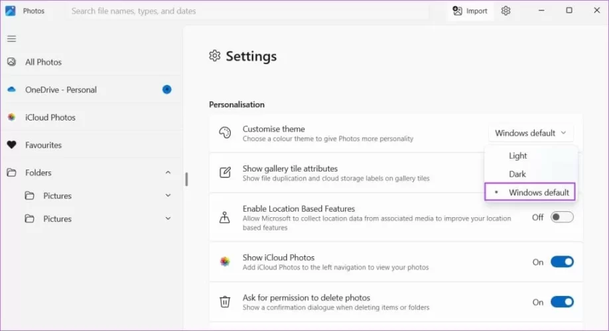
Task: Click the Favourites heart icon
Action: pos(11,145)
